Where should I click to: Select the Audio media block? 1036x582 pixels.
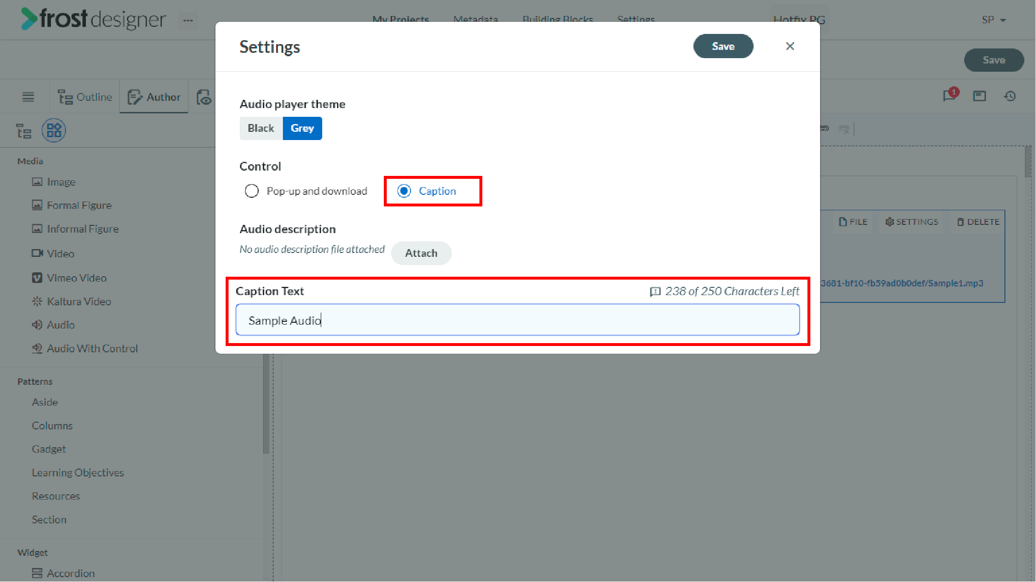53,325
